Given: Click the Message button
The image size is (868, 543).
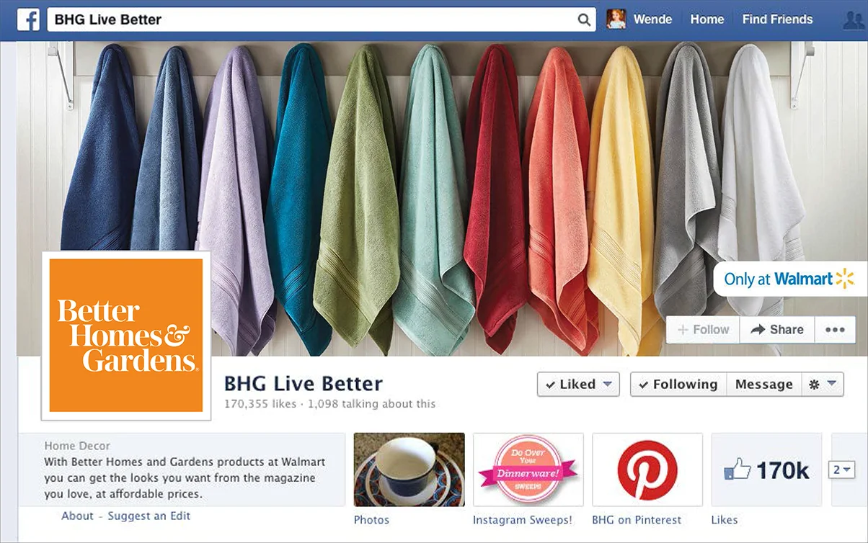Looking at the screenshot, I should 763,384.
